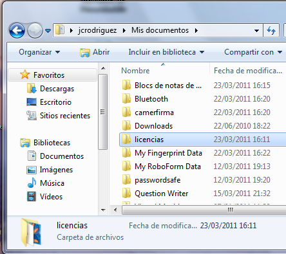286x254 pixels.
Task: Click Fecha de modifica... label in details pane
Action: (x=163, y=226)
